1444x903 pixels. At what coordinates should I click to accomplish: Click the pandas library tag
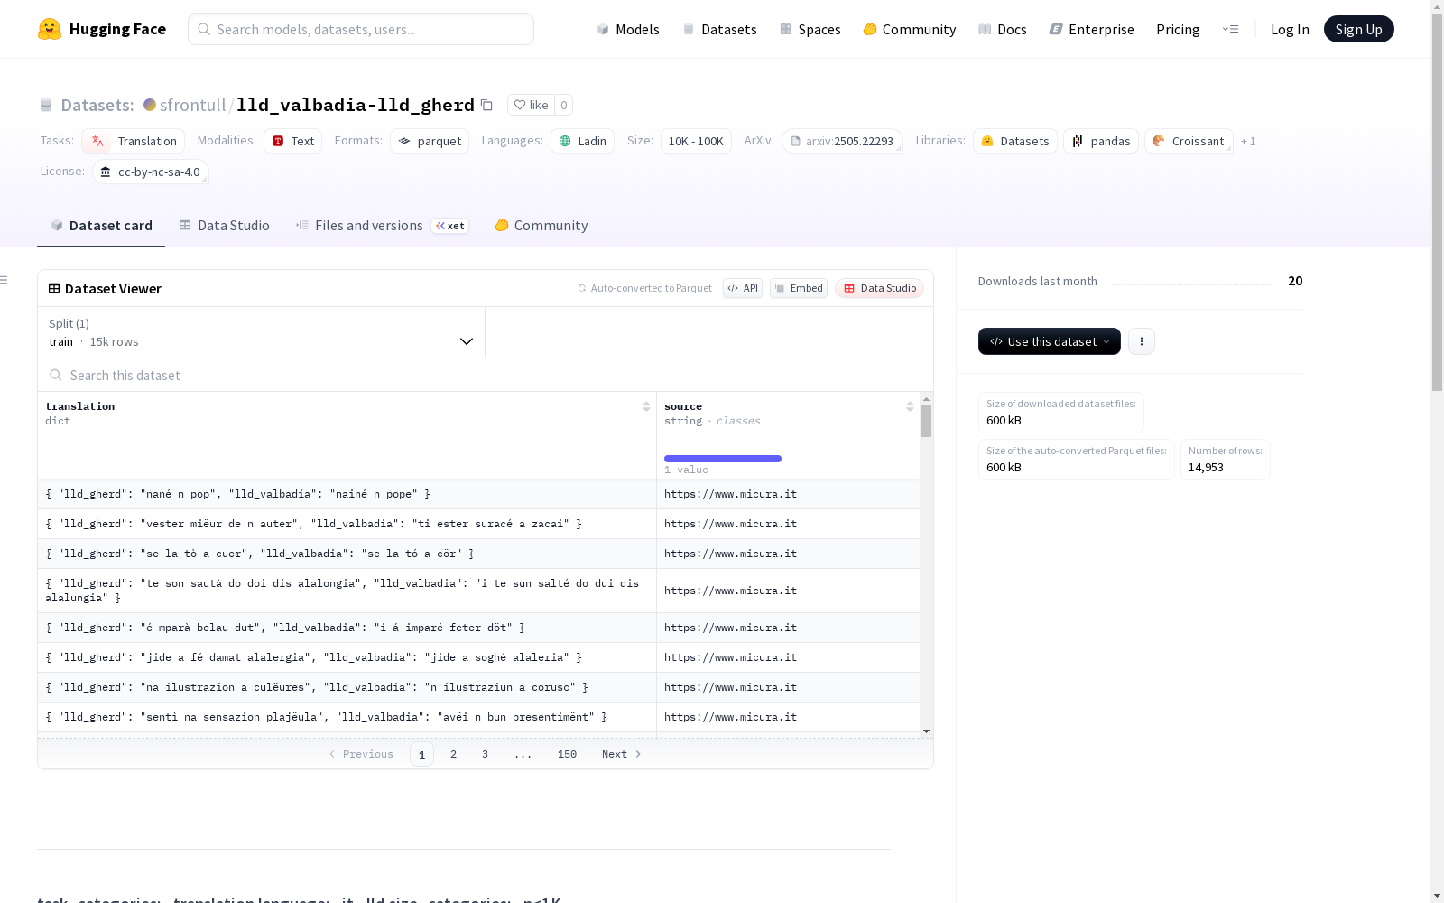click(x=1101, y=141)
